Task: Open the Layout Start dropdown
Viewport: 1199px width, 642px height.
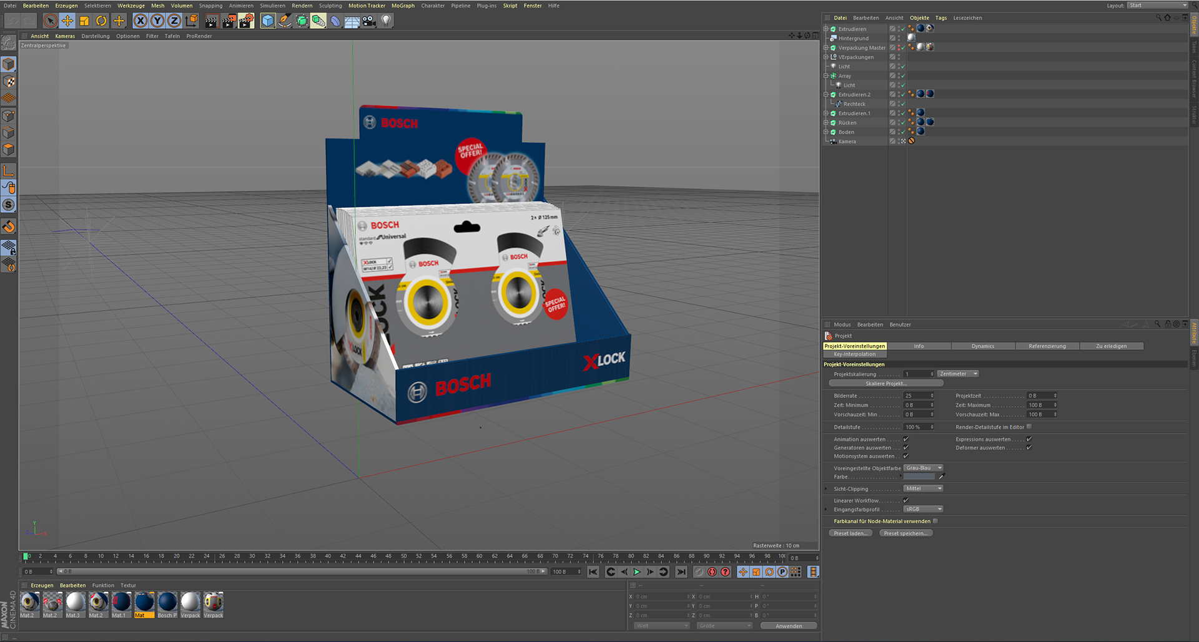Action: (1158, 5)
